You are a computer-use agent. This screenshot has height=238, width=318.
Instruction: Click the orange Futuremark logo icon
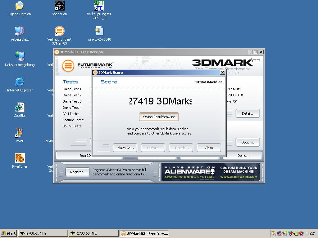pos(68,66)
